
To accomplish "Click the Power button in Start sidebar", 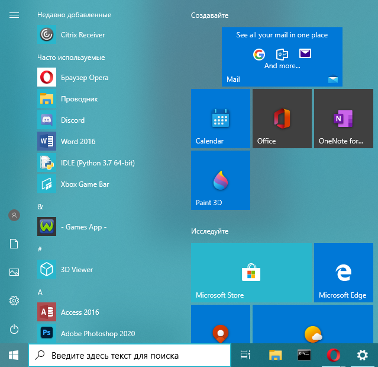I will (x=14, y=329).
